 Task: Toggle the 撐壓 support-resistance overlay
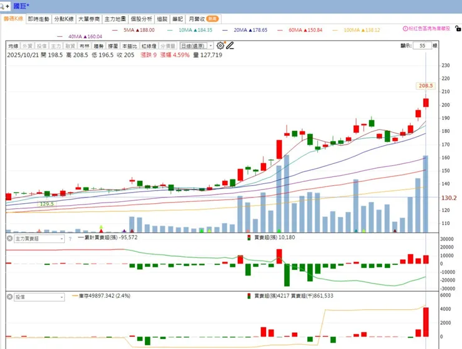113,46
